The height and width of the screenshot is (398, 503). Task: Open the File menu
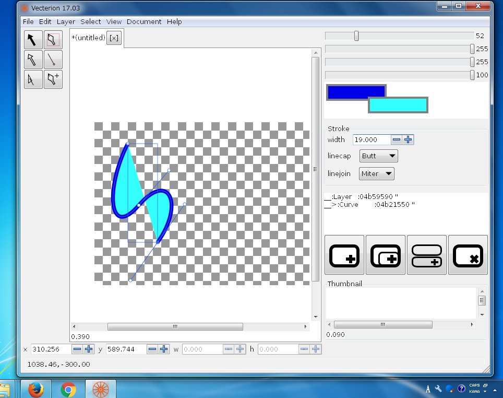(x=28, y=21)
